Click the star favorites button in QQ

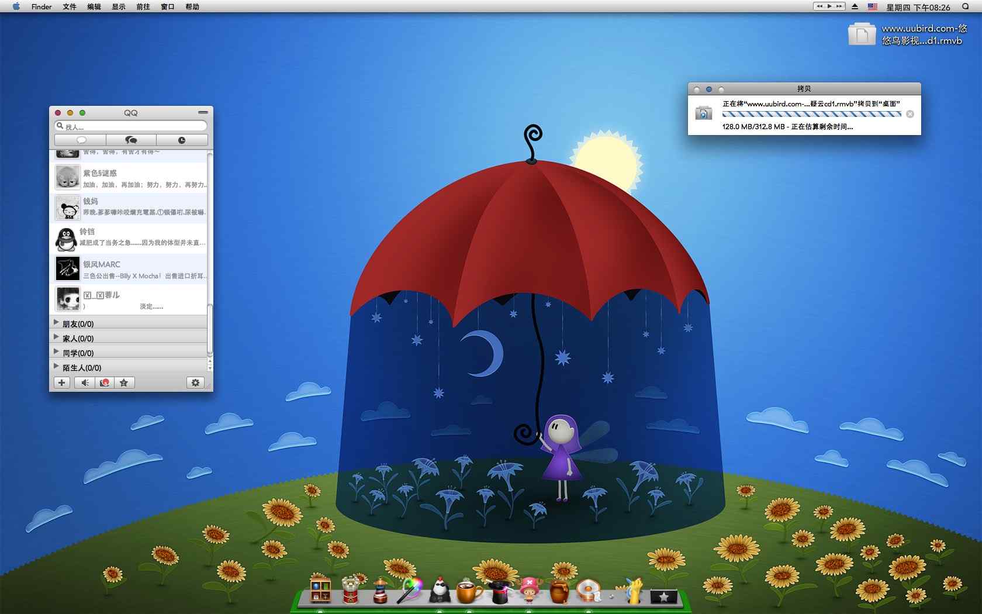124,382
